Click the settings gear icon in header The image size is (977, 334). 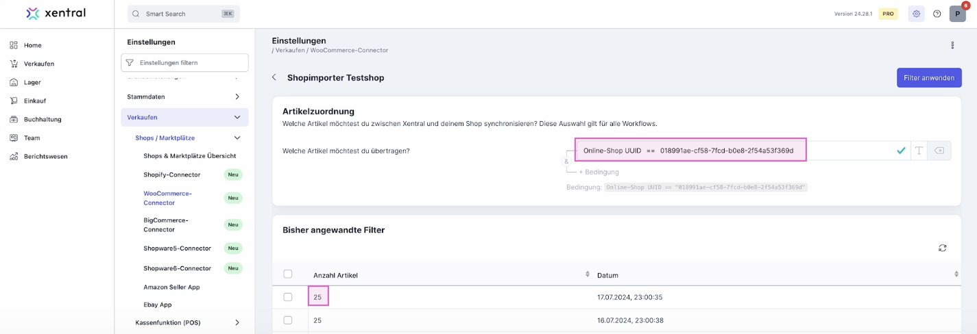coord(916,14)
